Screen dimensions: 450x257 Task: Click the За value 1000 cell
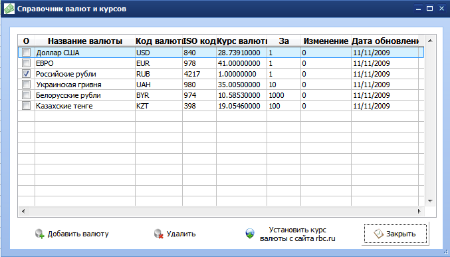coord(284,95)
